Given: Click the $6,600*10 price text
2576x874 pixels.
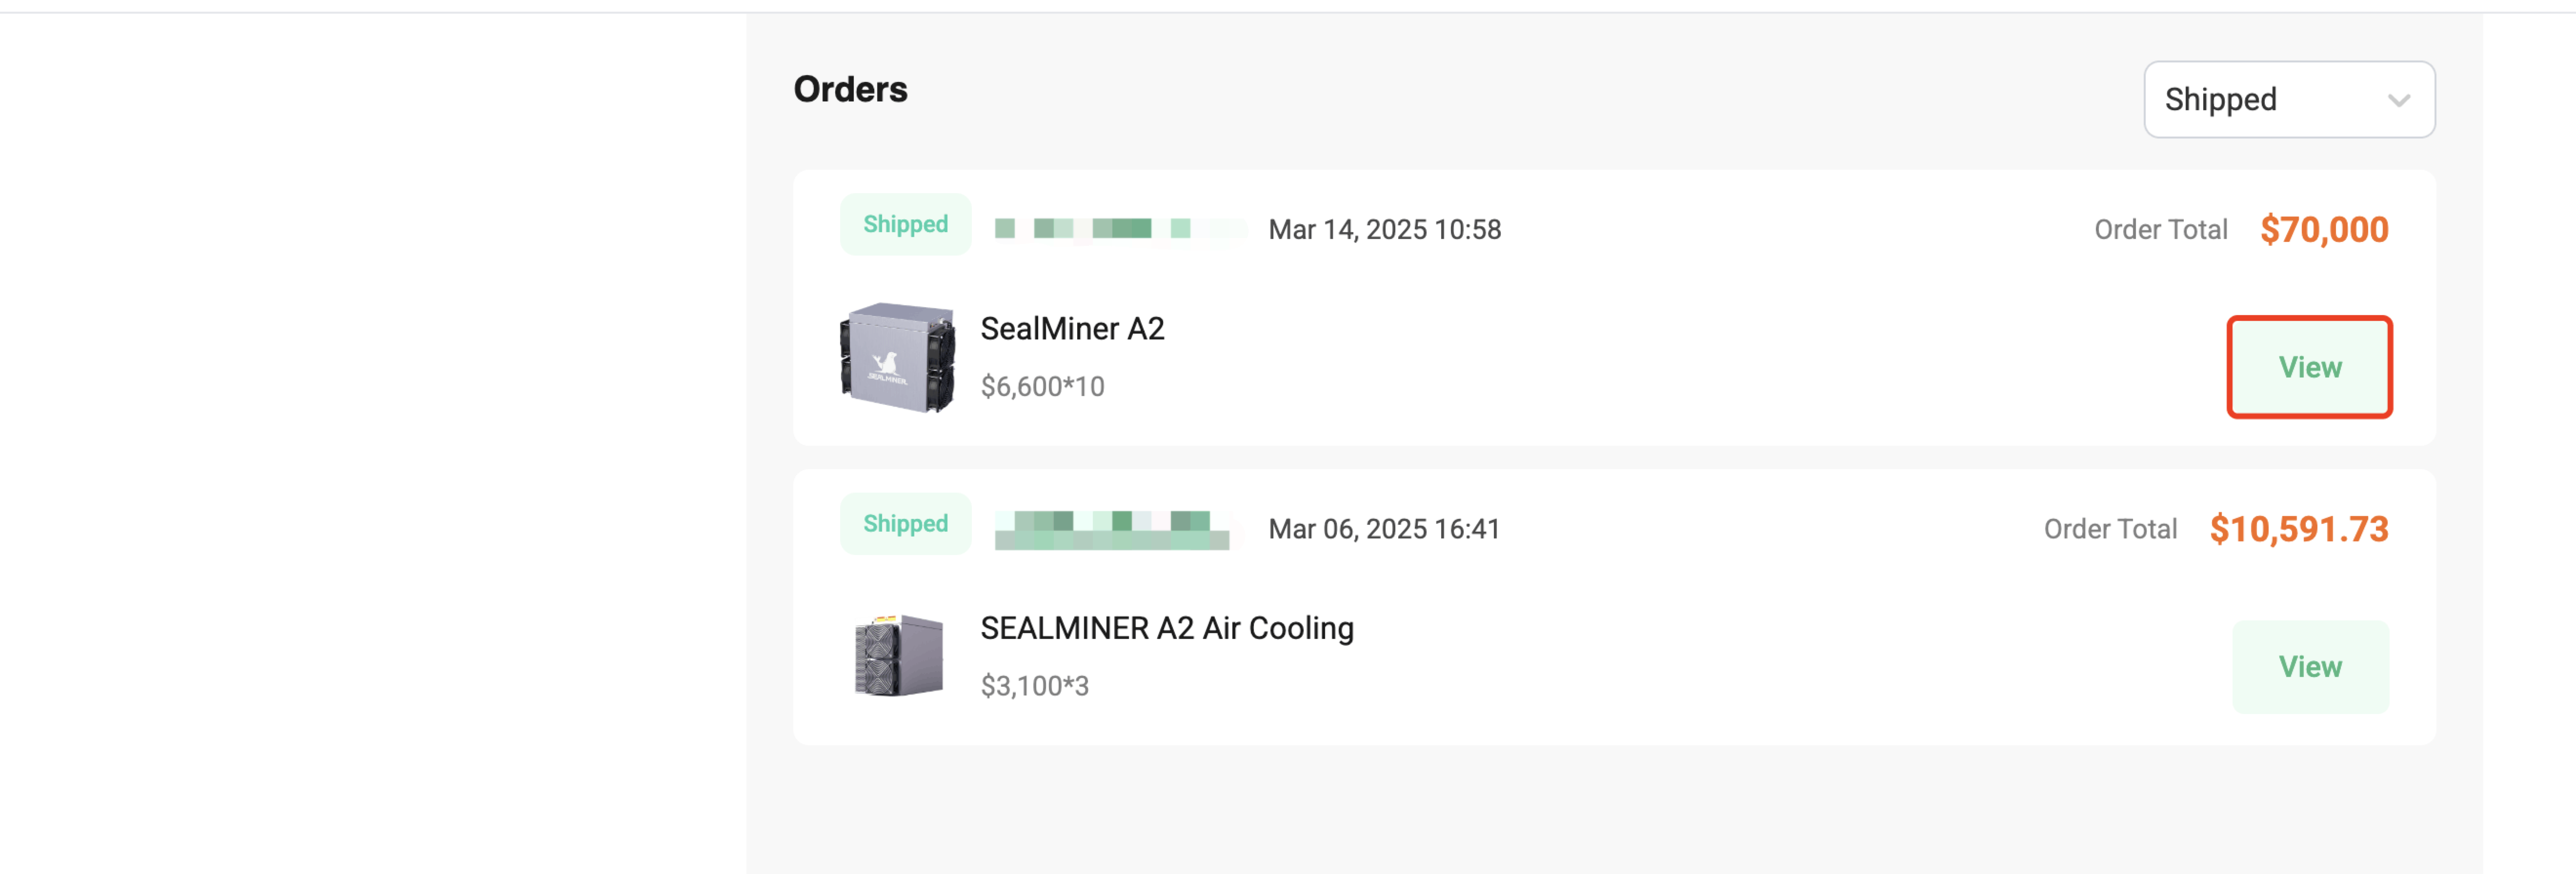Looking at the screenshot, I should click(1042, 386).
